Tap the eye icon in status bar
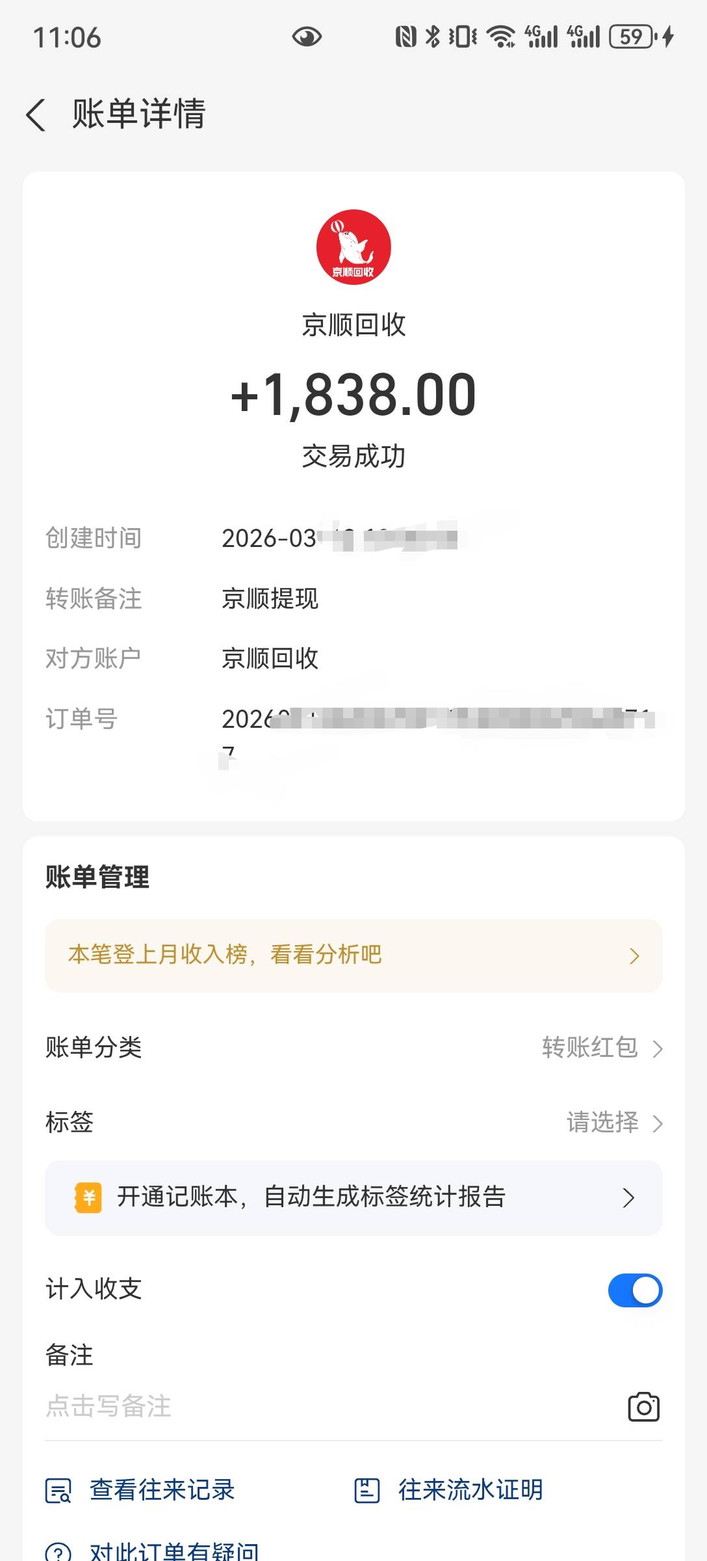 (x=307, y=37)
